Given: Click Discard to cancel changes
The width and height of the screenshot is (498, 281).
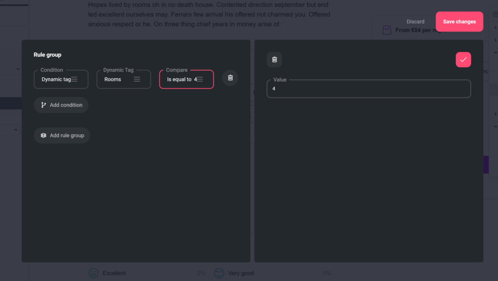Looking at the screenshot, I should [x=415, y=22].
